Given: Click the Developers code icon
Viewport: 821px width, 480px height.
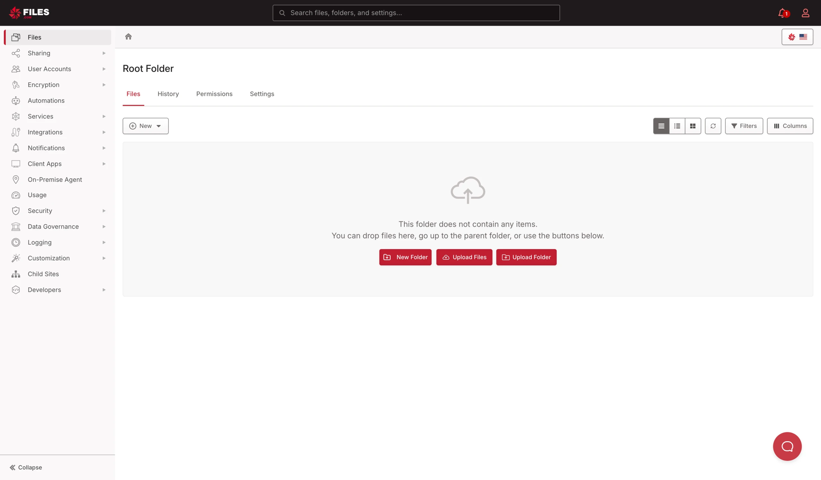Looking at the screenshot, I should point(16,290).
